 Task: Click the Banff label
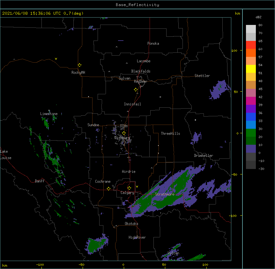point(40,181)
